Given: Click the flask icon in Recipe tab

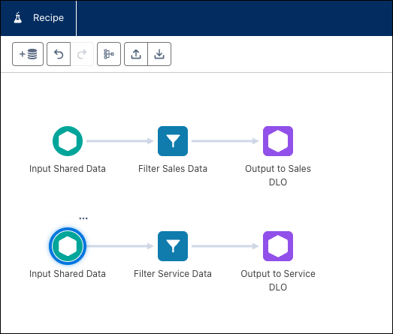Looking at the screenshot, I should (x=18, y=18).
